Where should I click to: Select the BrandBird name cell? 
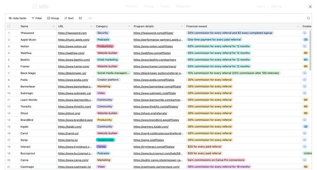click(x=31, y=120)
